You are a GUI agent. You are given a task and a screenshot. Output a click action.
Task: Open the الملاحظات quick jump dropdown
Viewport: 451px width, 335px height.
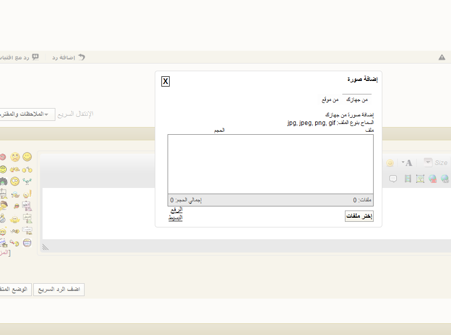[26, 114]
